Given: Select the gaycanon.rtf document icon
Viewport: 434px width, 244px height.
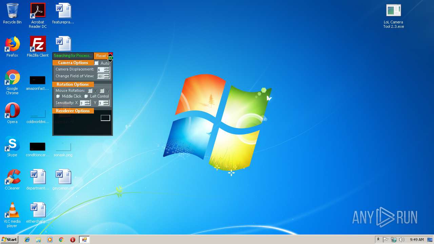Looking at the screenshot, I should [x=63, y=180].
